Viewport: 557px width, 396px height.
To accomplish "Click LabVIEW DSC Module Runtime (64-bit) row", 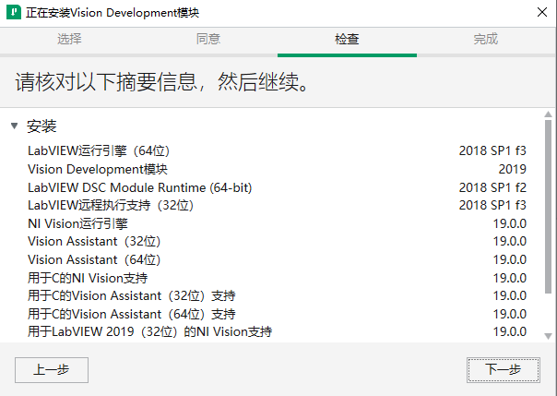I will point(140,187).
